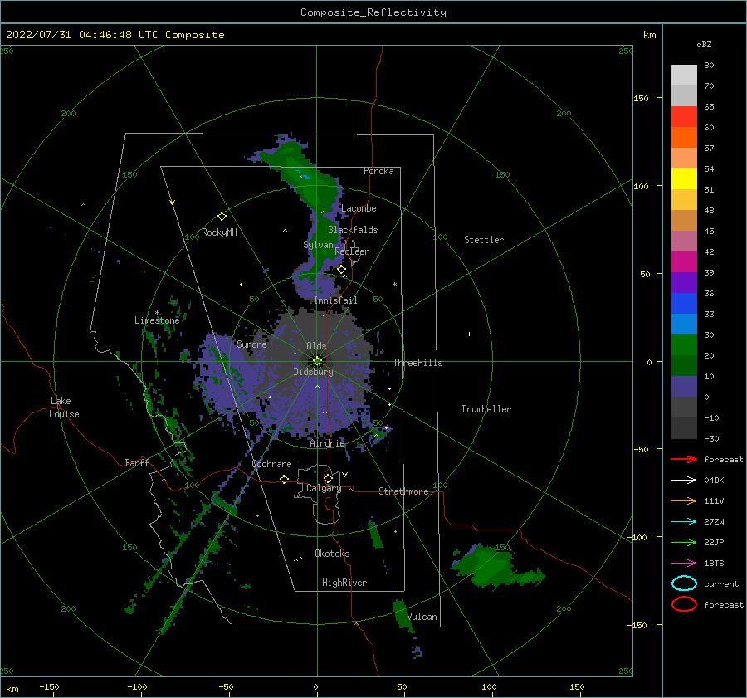Click the green radar echo southwest of Drumheller

coord(496,567)
